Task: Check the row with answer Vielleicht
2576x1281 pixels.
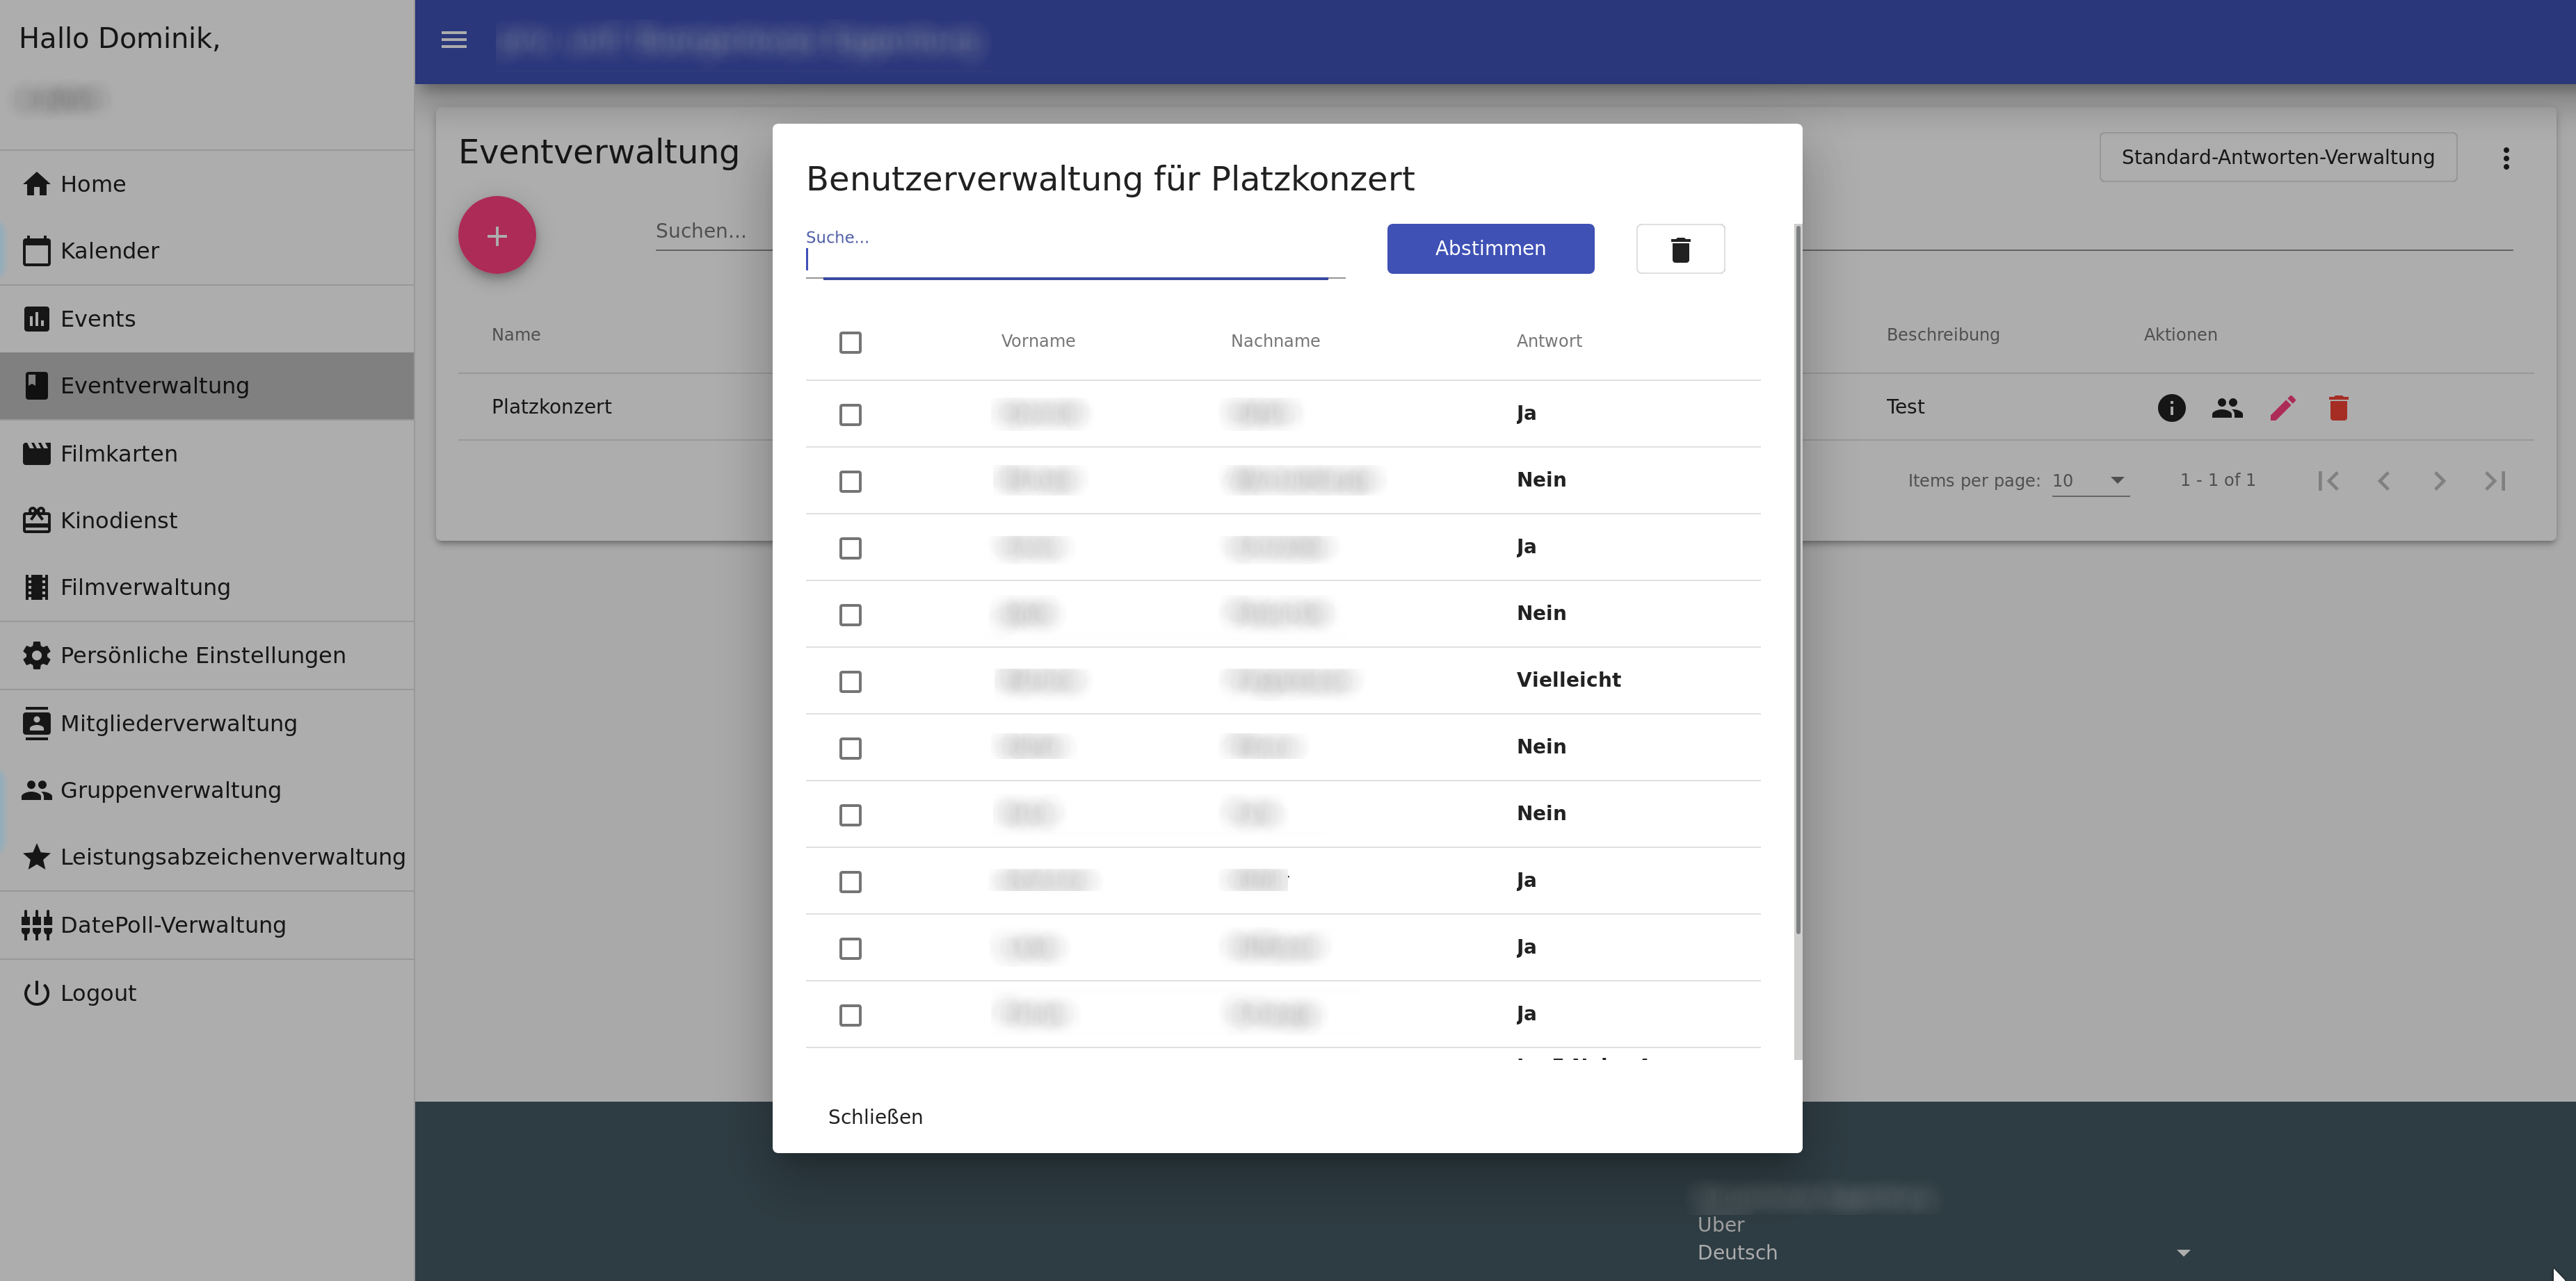Action: pyautogui.click(x=850, y=681)
